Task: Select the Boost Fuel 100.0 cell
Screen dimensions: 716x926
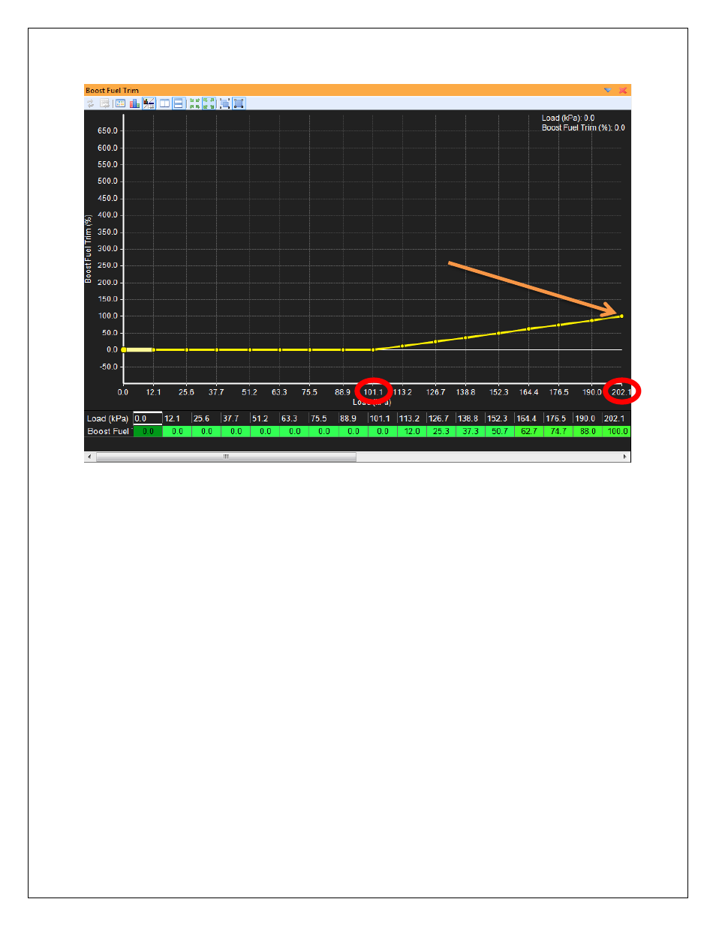Action: pos(616,431)
